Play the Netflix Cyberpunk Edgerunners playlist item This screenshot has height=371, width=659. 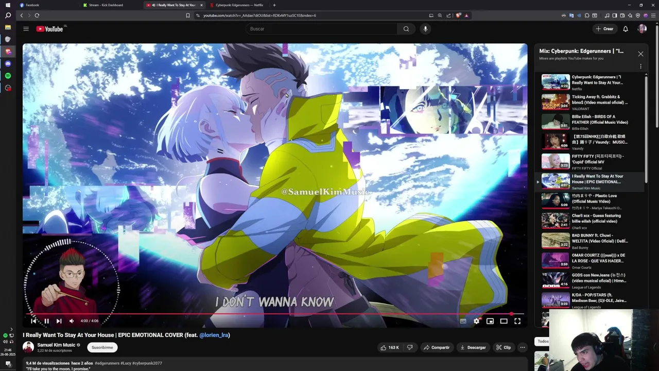click(590, 82)
